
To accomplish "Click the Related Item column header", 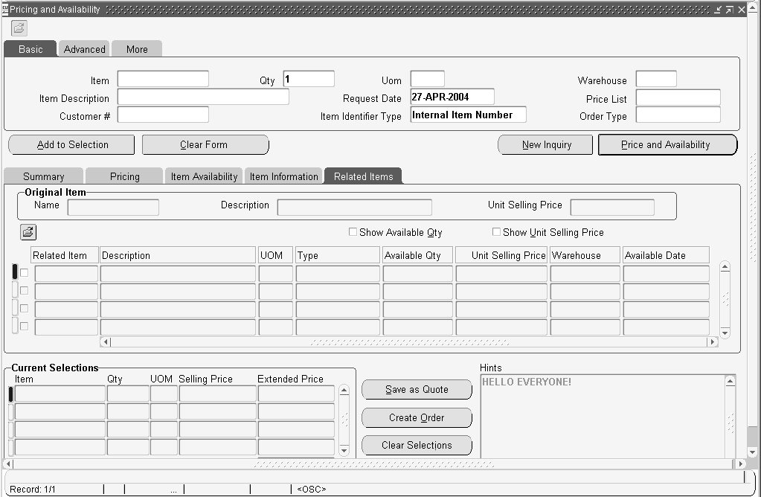I will click(x=65, y=255).
